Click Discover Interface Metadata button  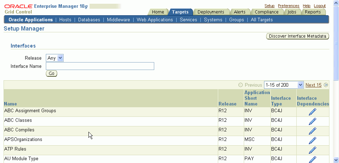click(297, 36)
